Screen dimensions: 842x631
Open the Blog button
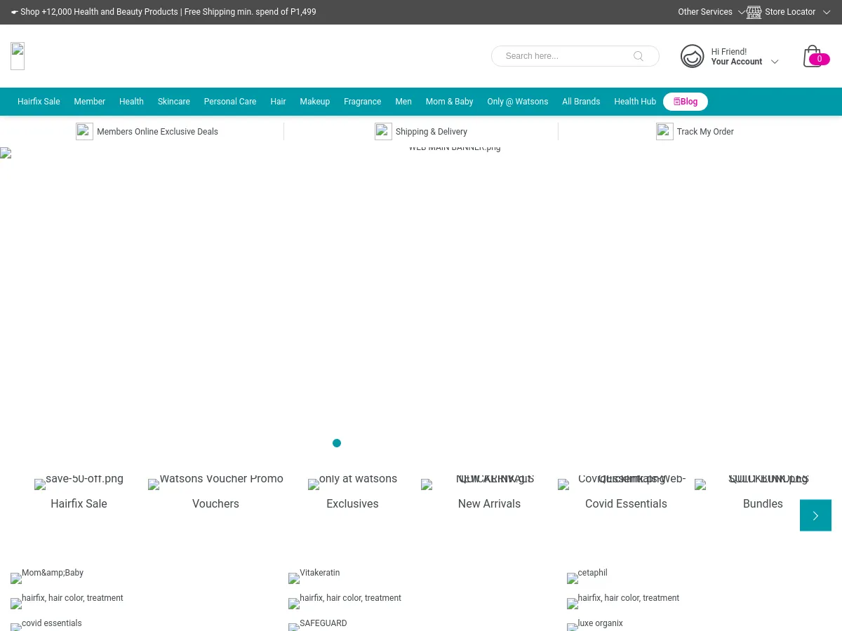pos(686,102)
